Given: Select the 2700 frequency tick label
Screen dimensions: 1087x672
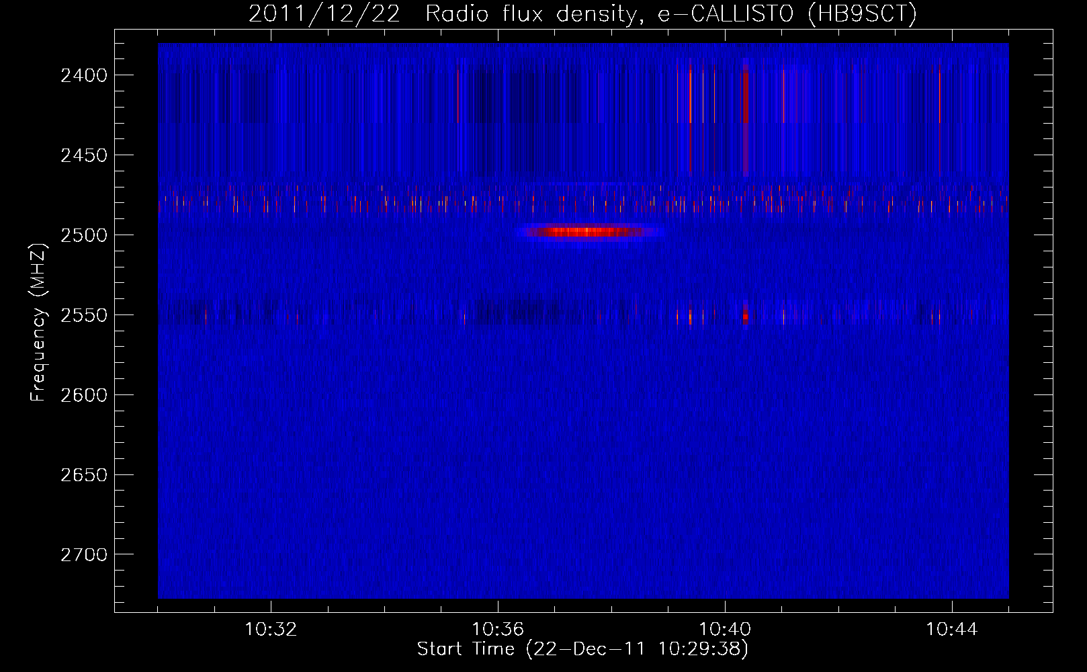Looking at the screenshot, I should [84, 555].
